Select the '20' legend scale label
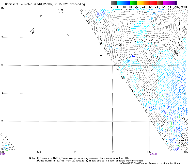The image size is (188, 165). click(136, 7)
